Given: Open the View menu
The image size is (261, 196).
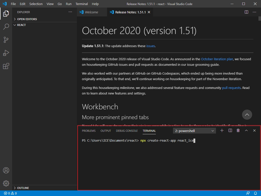Looking at the screenshot, I should pos(50,4).
